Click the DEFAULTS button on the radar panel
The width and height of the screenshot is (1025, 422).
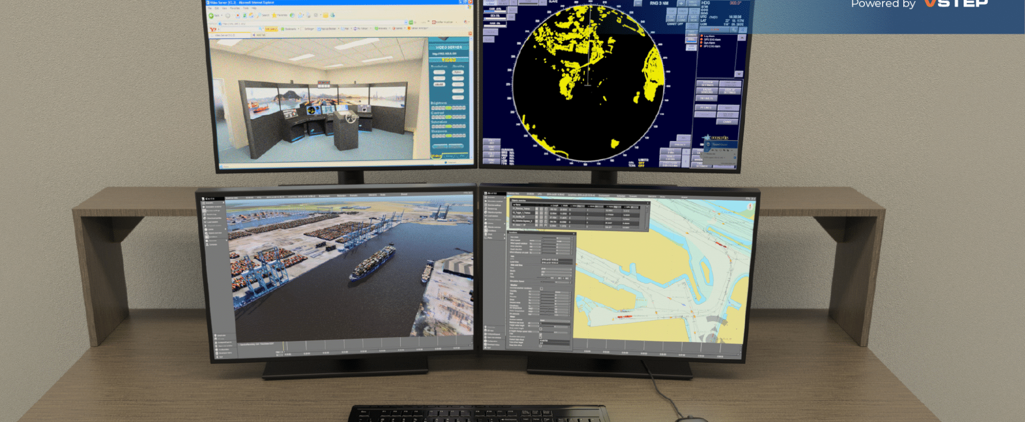point(707,98)
